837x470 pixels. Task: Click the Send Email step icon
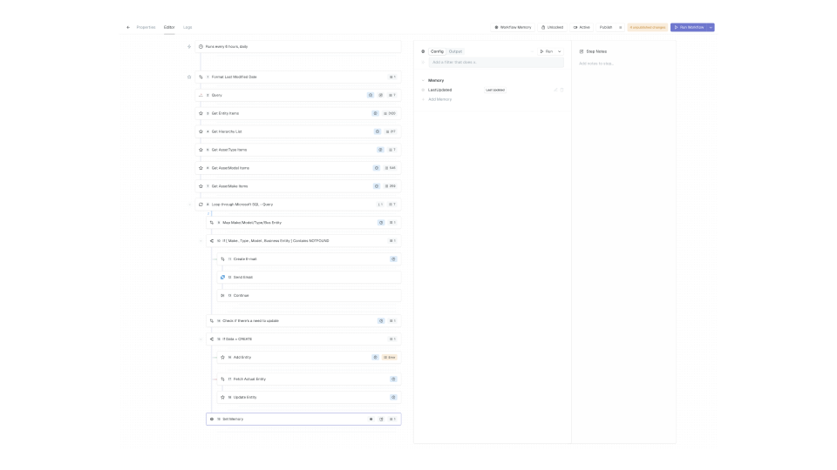[222, 277]
